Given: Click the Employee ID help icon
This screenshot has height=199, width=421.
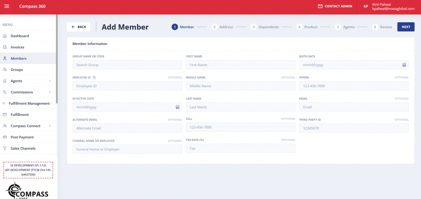Looking at the screenshot, I should [x=94, y=78].
